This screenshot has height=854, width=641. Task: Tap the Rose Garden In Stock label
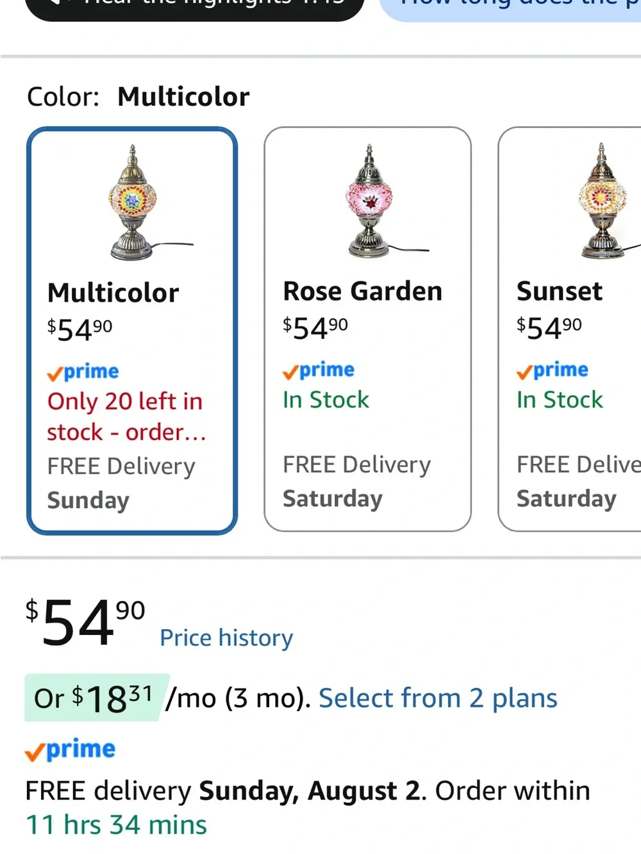pyautogui.click(x=326, y=400)
